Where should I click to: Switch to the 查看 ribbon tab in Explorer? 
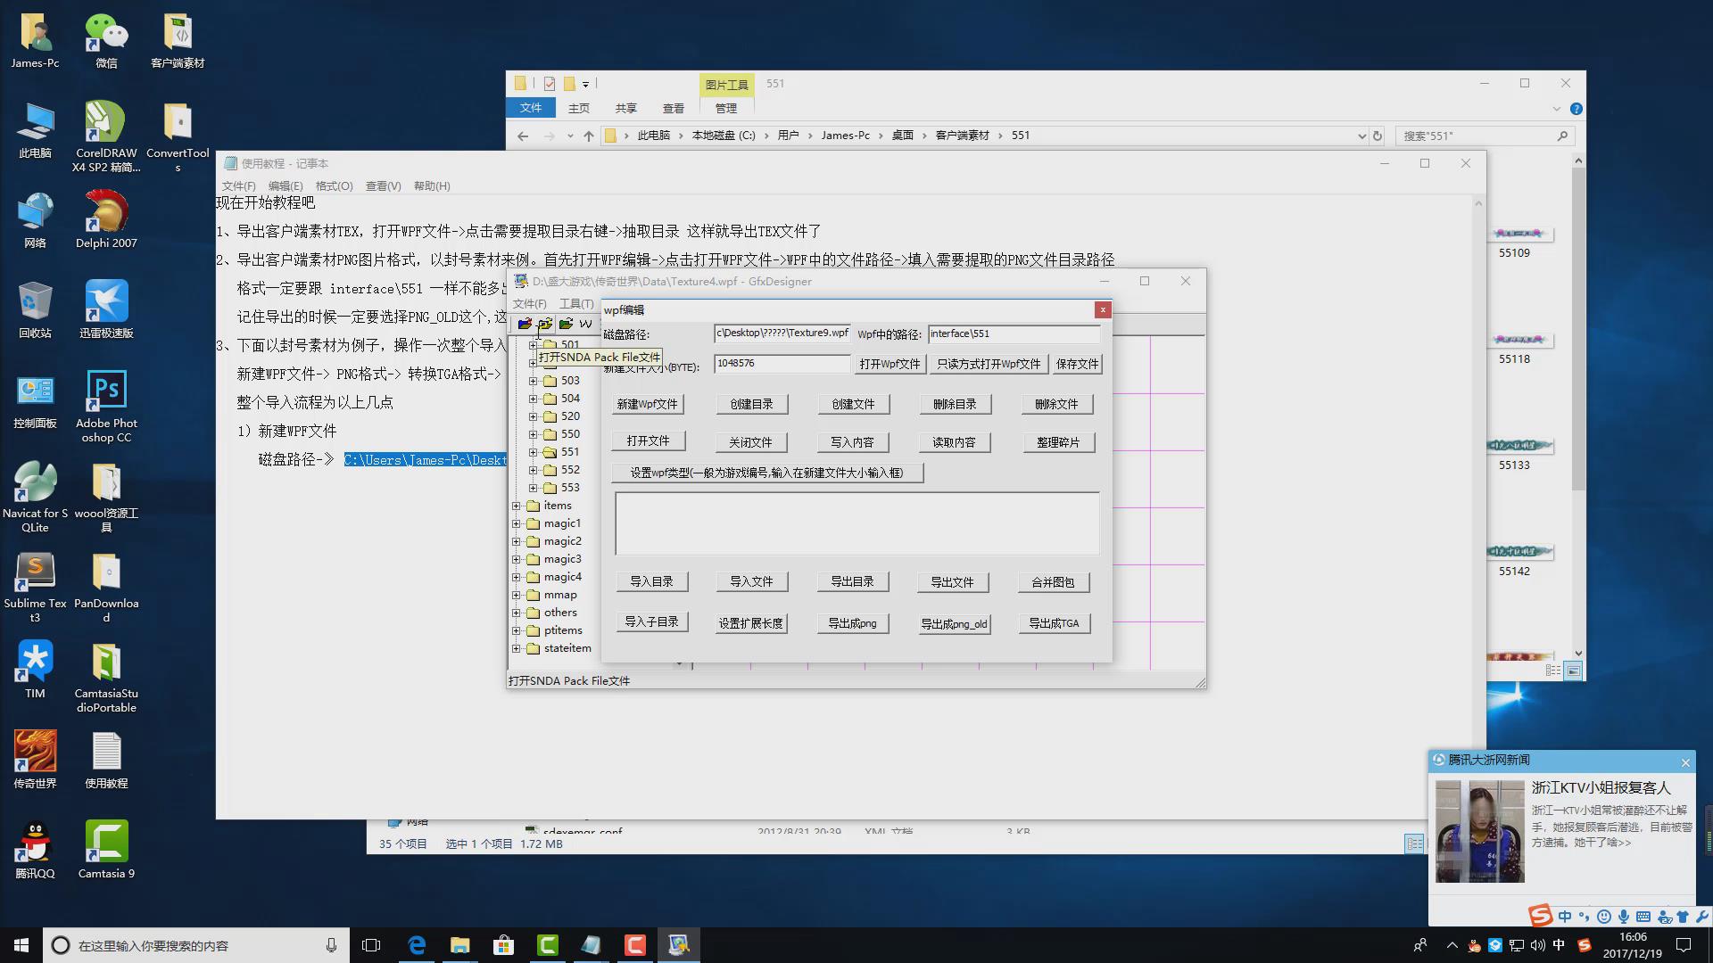tap(673, 108)
